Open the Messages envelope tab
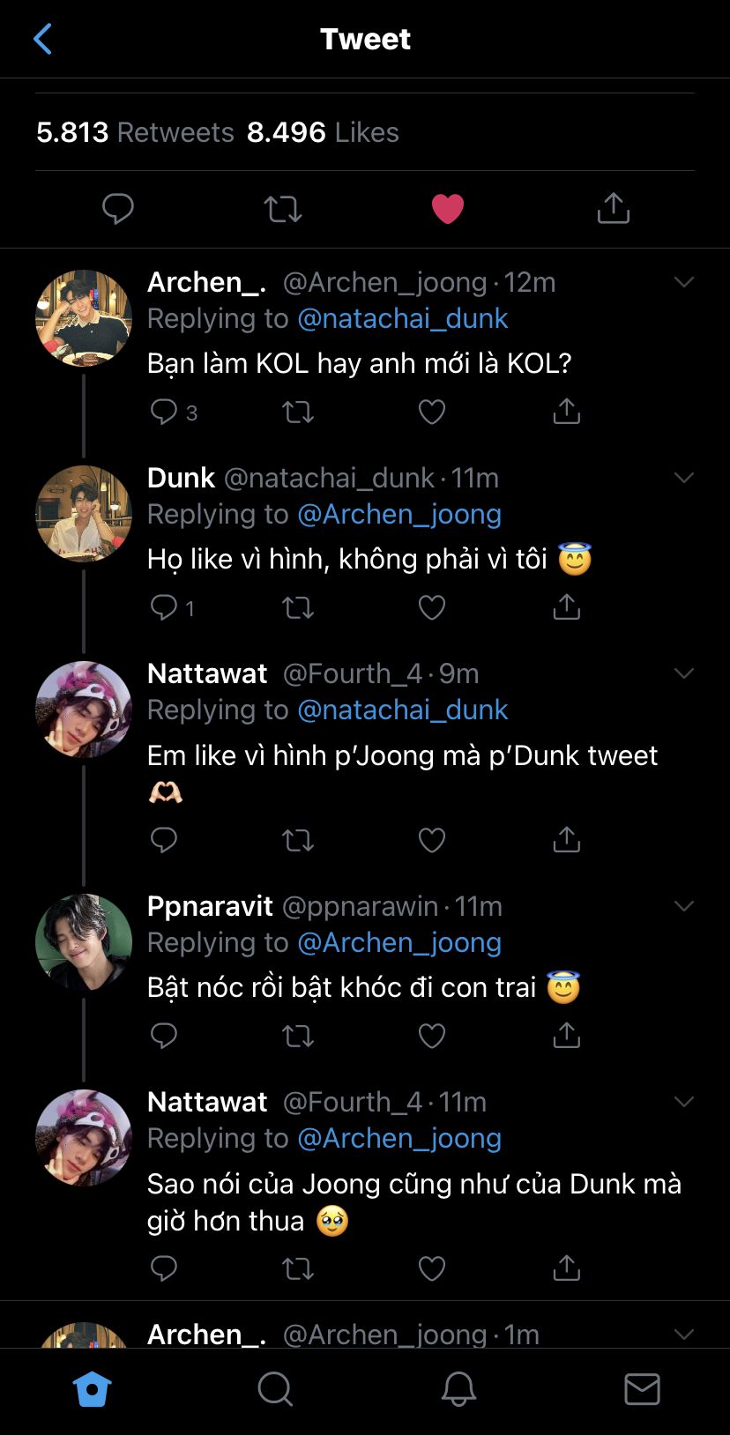 (642, 1389)
